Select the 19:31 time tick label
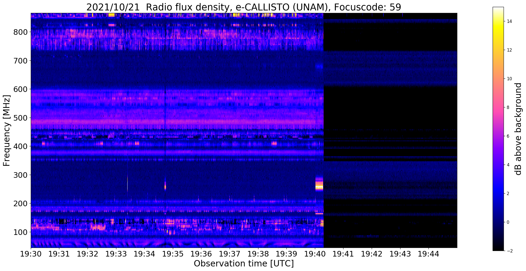 click(x=59, y=254)
